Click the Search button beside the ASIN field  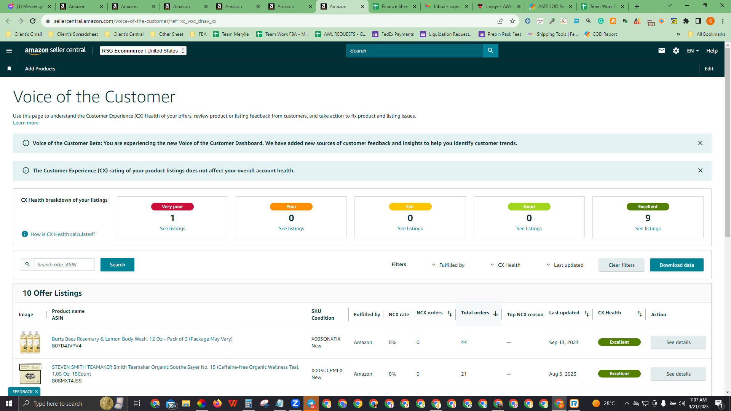click(x=117, y=265)
